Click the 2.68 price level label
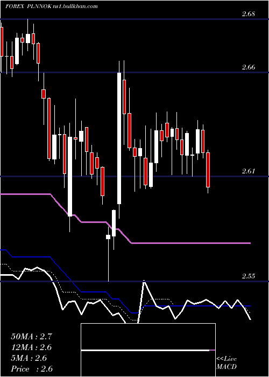This screenshot has height=377, width=269. 249,14
